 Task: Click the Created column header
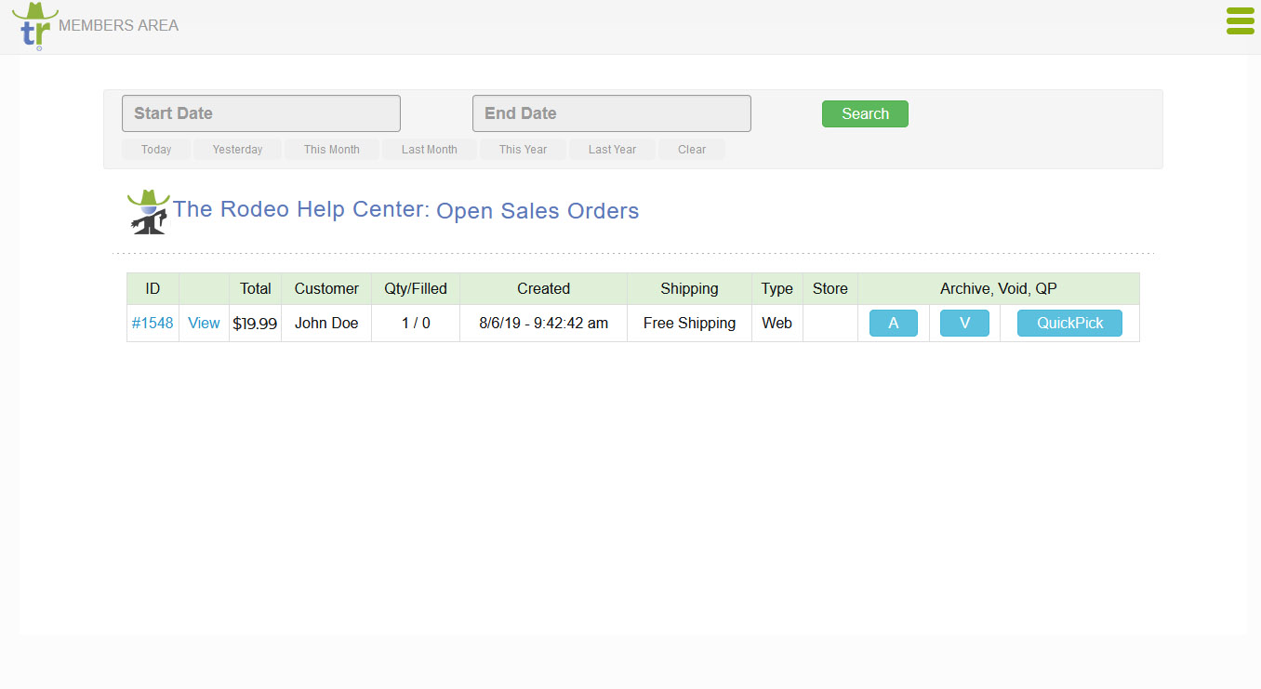544,289
